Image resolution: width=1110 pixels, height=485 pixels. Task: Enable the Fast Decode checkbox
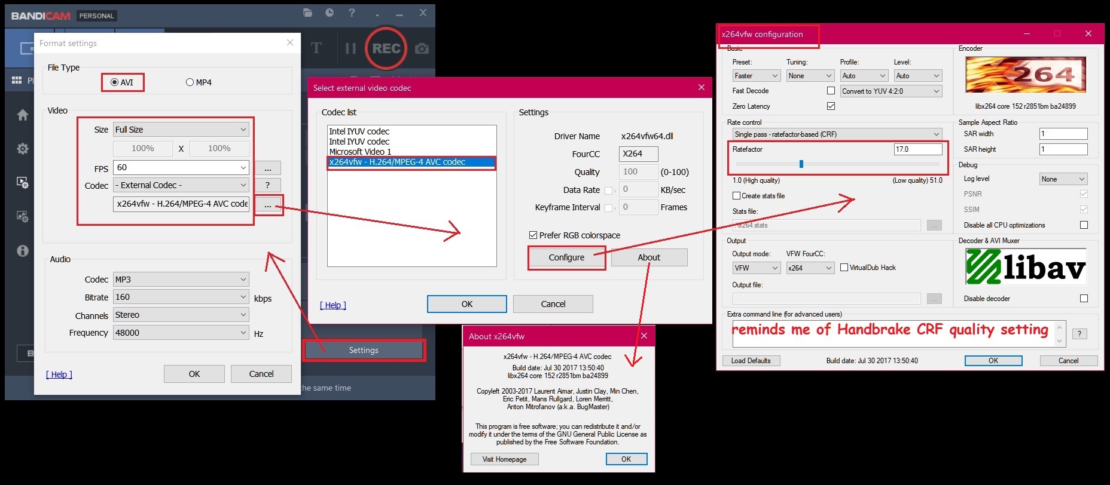(831, 91)
